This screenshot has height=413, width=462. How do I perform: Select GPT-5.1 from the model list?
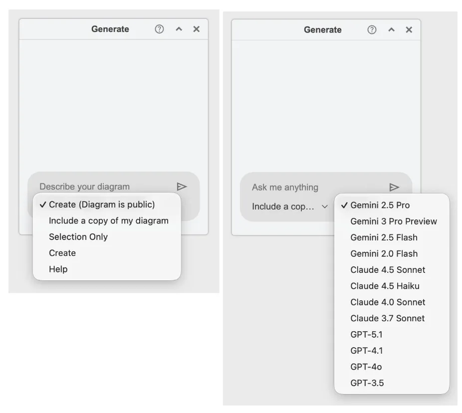click(x=366, y=334)
